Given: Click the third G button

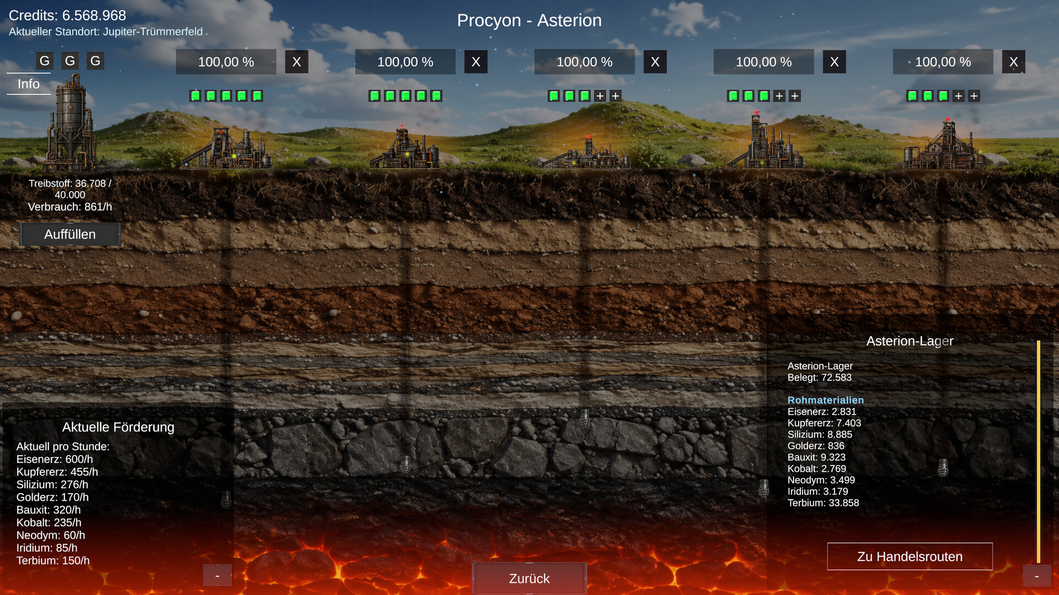Looking at the screenshot, I should click(x=95, y=61).
